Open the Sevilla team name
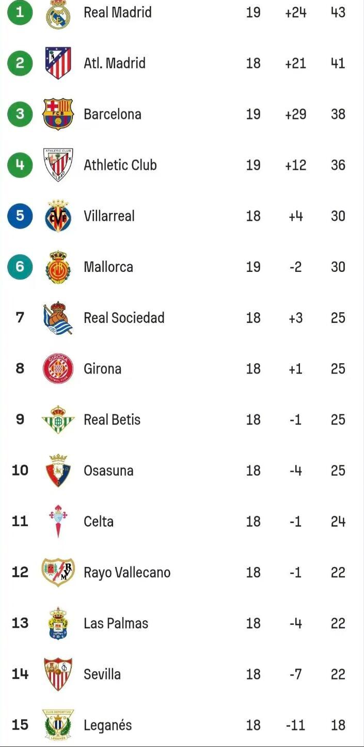364x747 pixels. [102, 674]
